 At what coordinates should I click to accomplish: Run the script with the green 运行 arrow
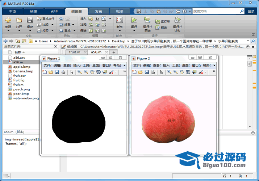[134, 20]
